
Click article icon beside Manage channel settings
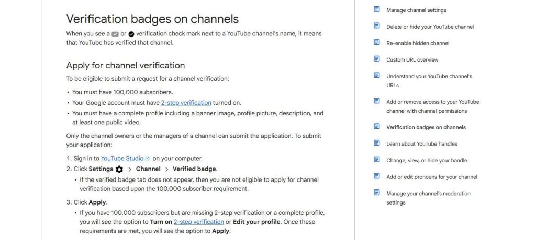click(377, 9)
